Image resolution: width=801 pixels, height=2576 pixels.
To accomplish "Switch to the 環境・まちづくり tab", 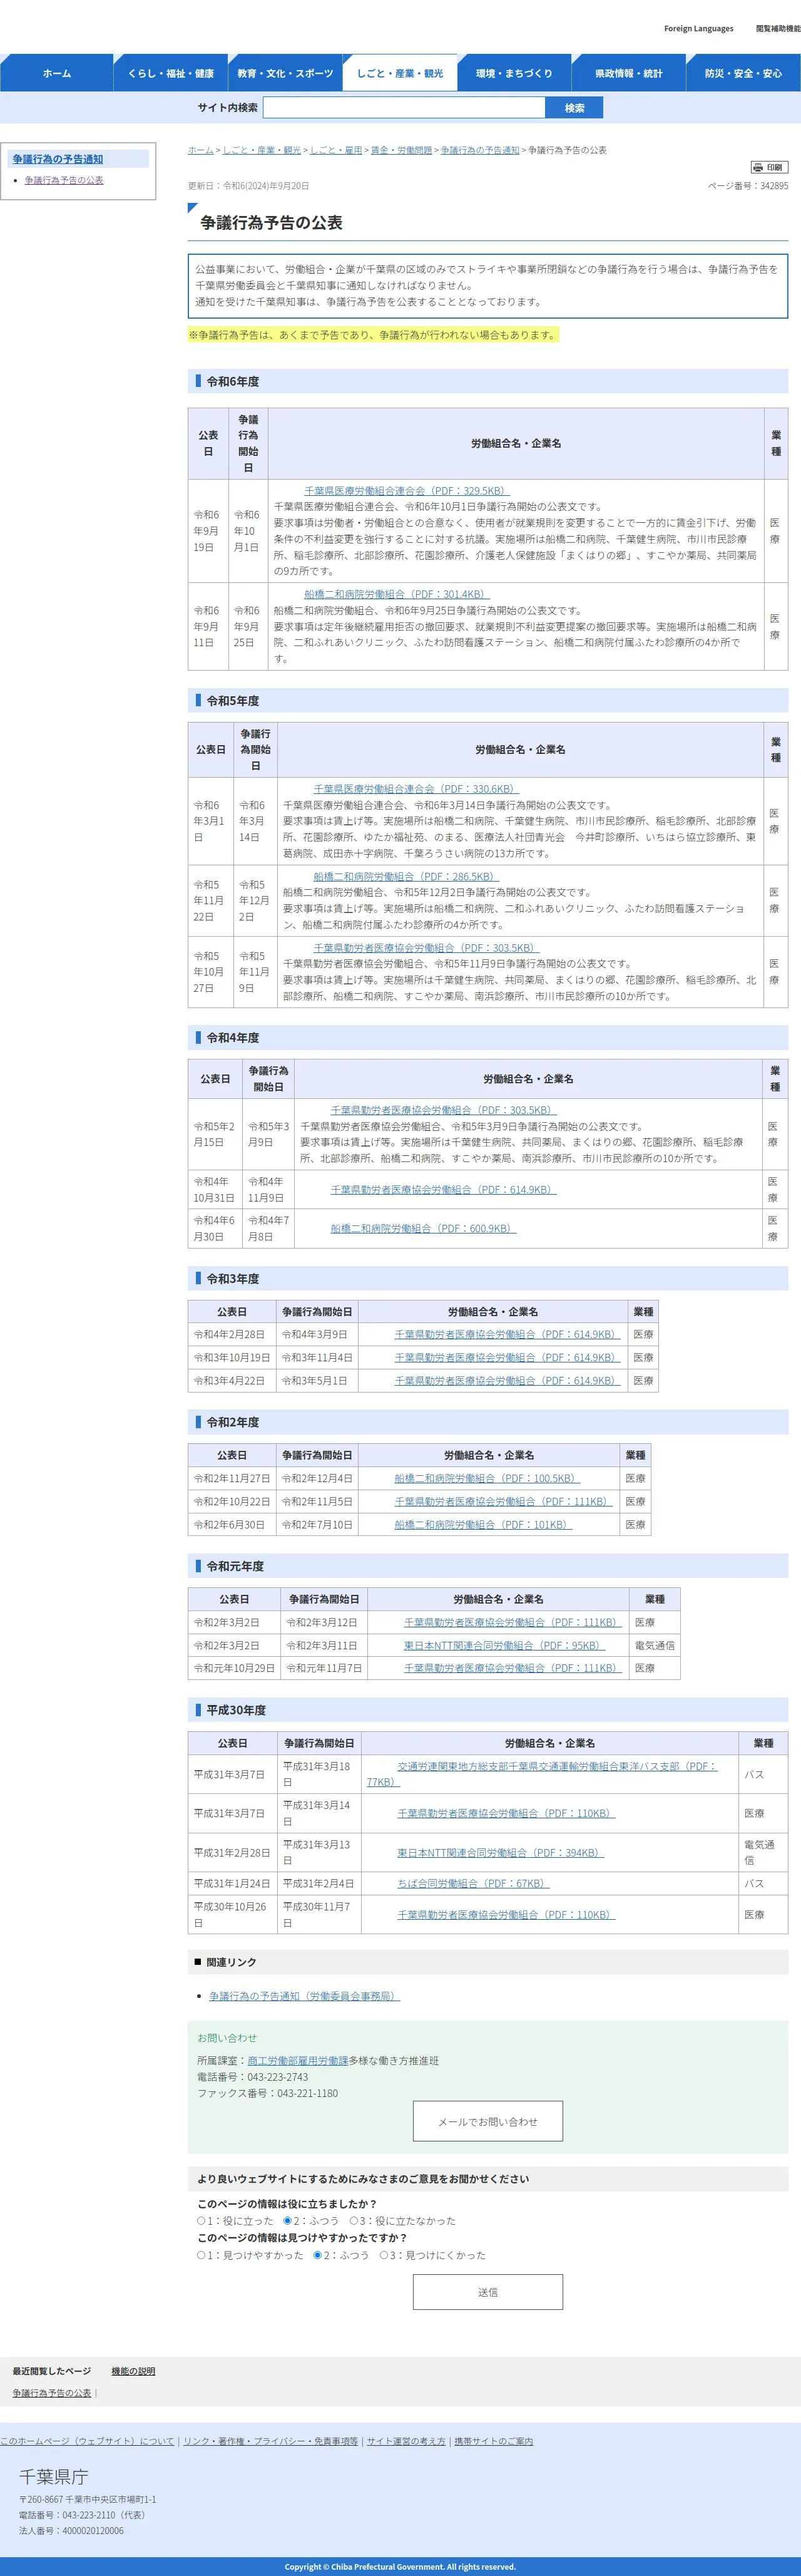I will pos(514,73).
